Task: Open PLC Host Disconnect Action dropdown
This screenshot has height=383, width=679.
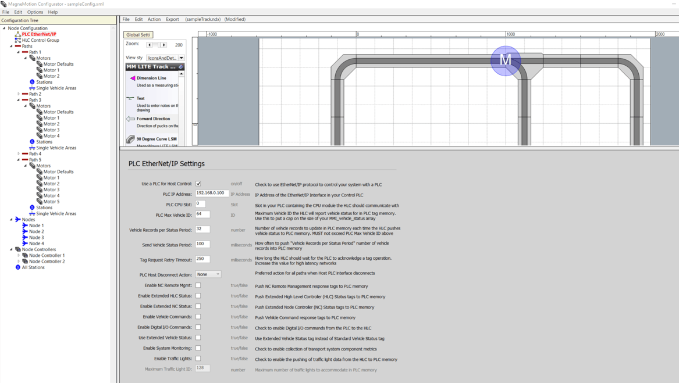Action: (208, 274)
